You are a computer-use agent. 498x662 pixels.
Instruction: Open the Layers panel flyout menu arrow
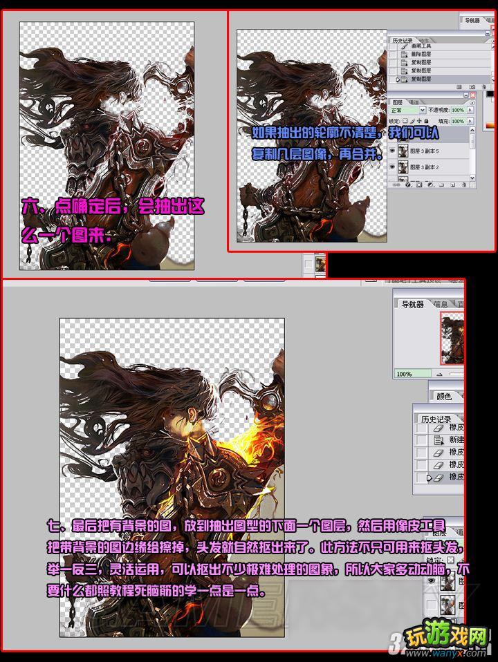point(472,102)
